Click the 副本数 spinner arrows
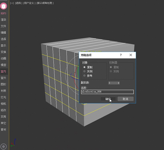Viewport: 164px width, 150px height. [118, 83]
